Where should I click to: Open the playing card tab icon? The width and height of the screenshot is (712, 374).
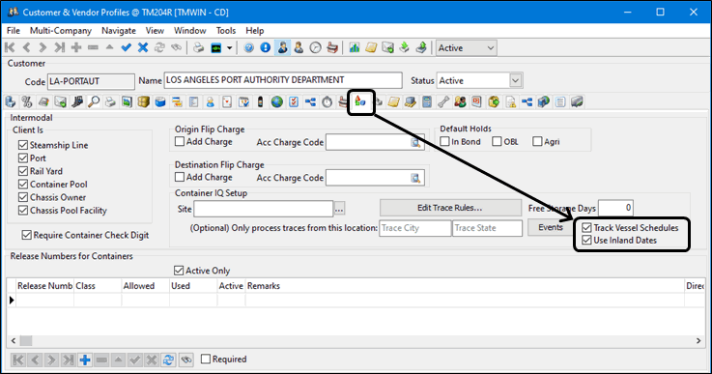coord(227,101)
